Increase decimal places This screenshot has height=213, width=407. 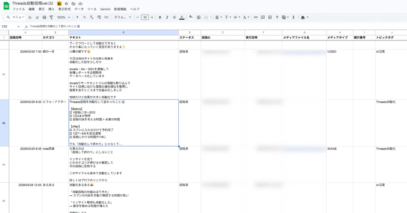click(x=99, y=17)
